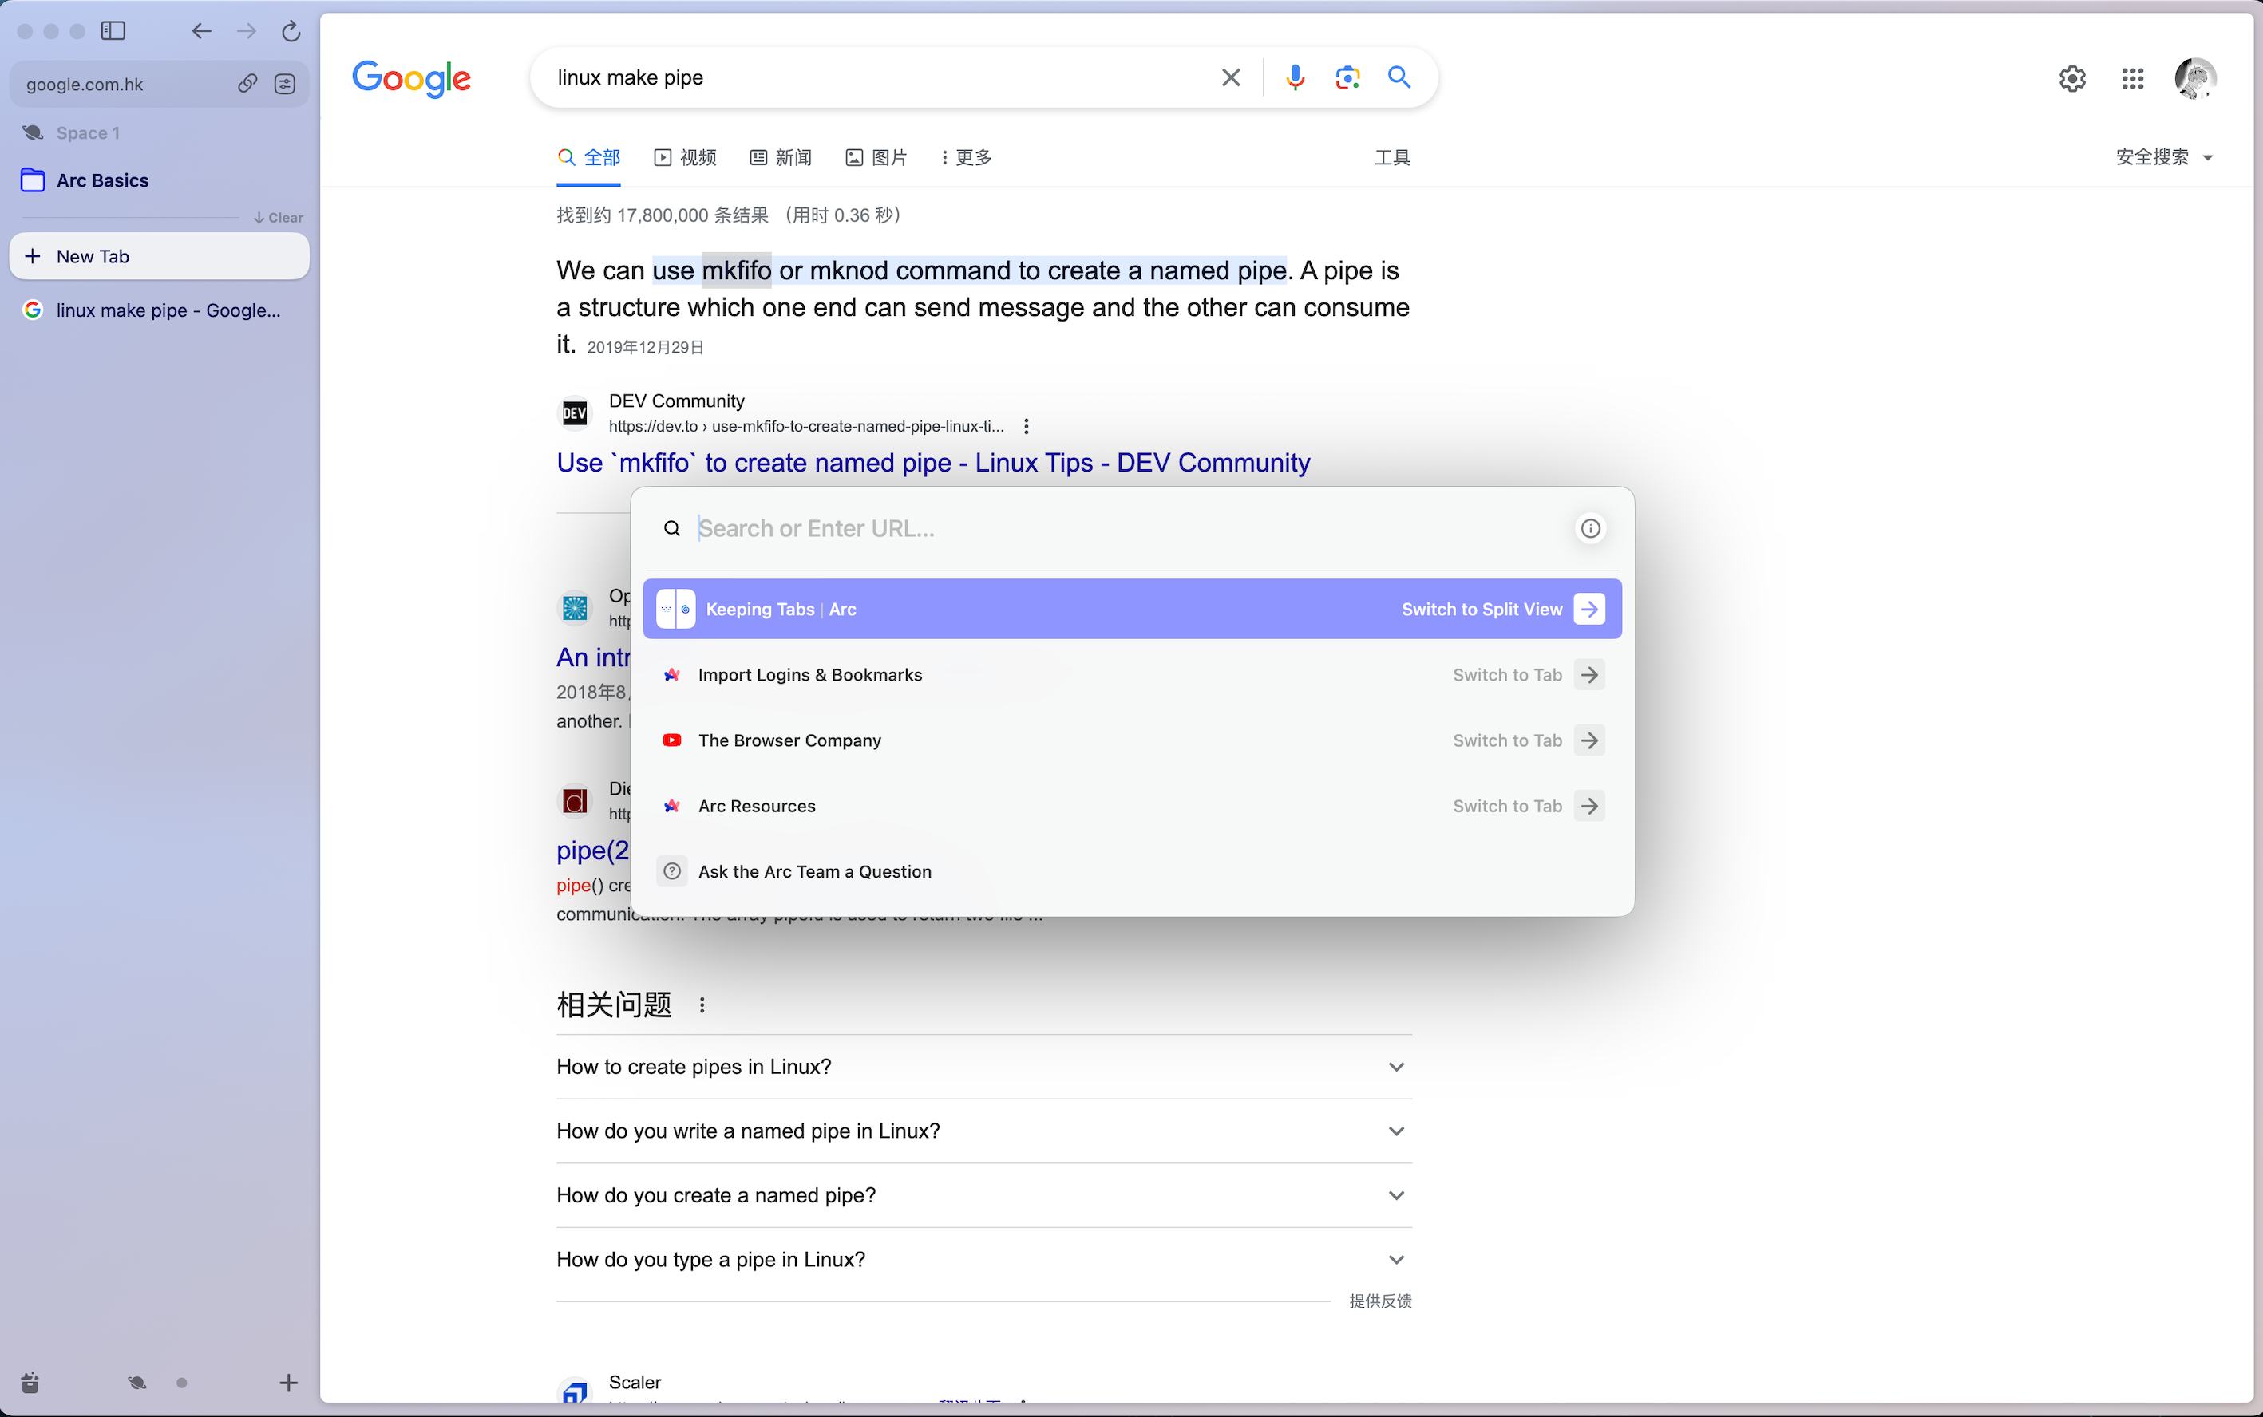Clear the Google search box text
This screenshot has height=1417, width=2263.
[1231, 77]
